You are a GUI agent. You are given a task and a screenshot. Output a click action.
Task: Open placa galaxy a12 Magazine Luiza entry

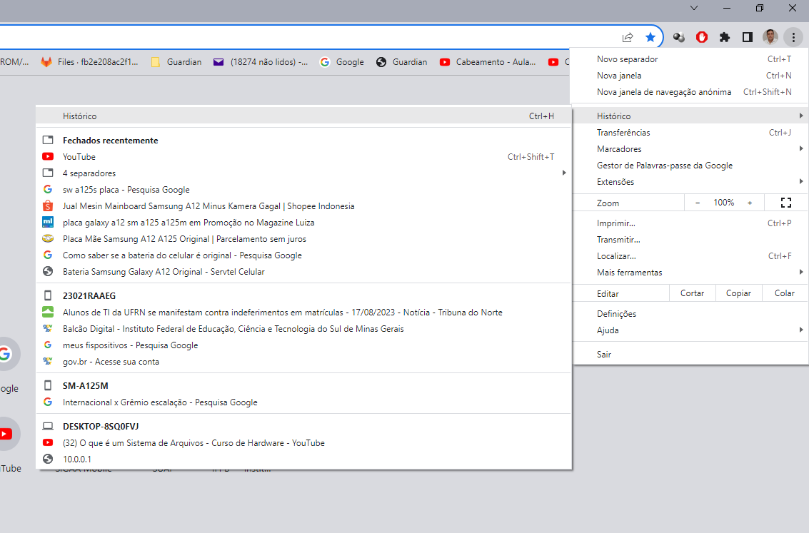point(304,223)
